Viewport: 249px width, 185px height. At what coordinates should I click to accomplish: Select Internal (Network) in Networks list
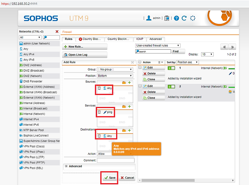click(x=39, y=114)
